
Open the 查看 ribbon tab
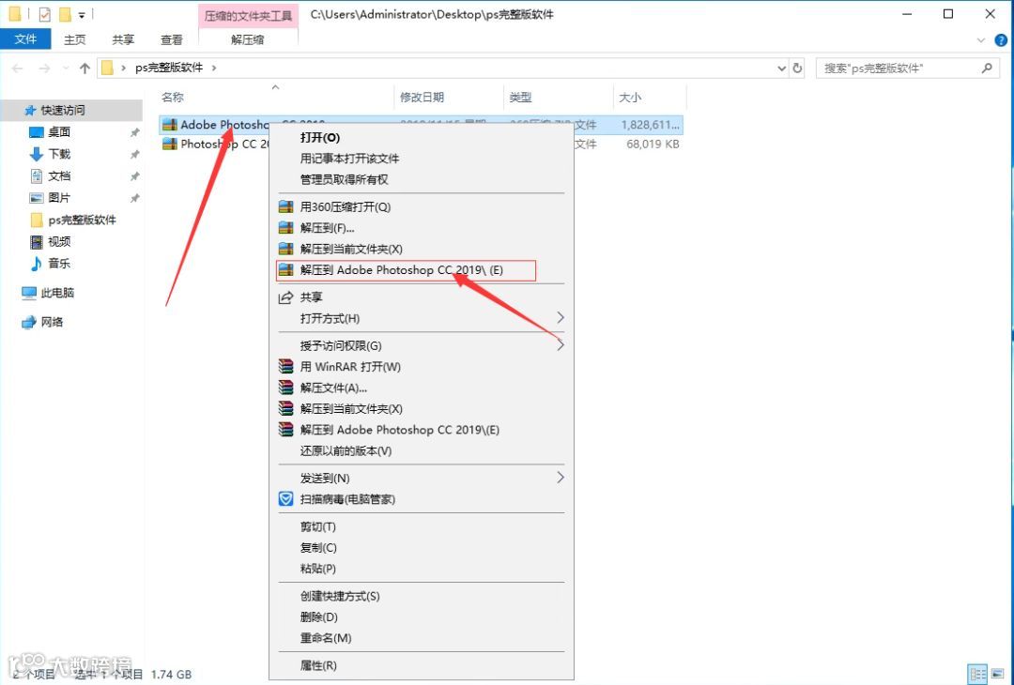click(x=172, y=39)
